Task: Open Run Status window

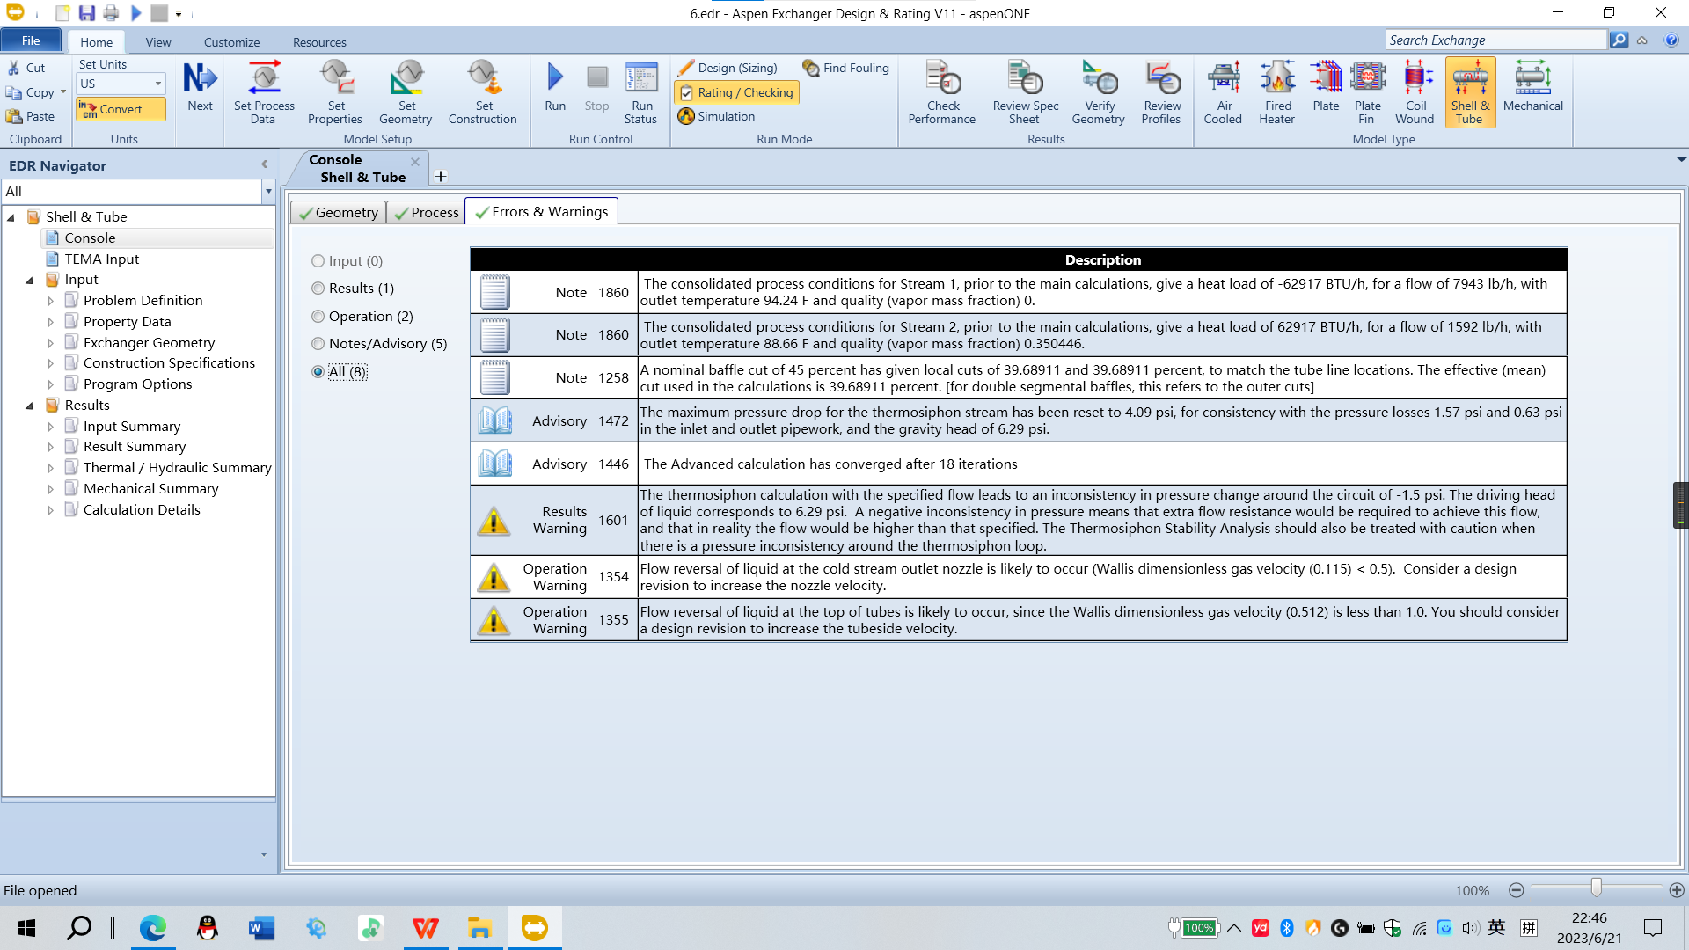Action: (x=641, y=92)
